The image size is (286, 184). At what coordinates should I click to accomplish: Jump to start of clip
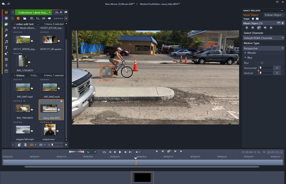(110, 152)
